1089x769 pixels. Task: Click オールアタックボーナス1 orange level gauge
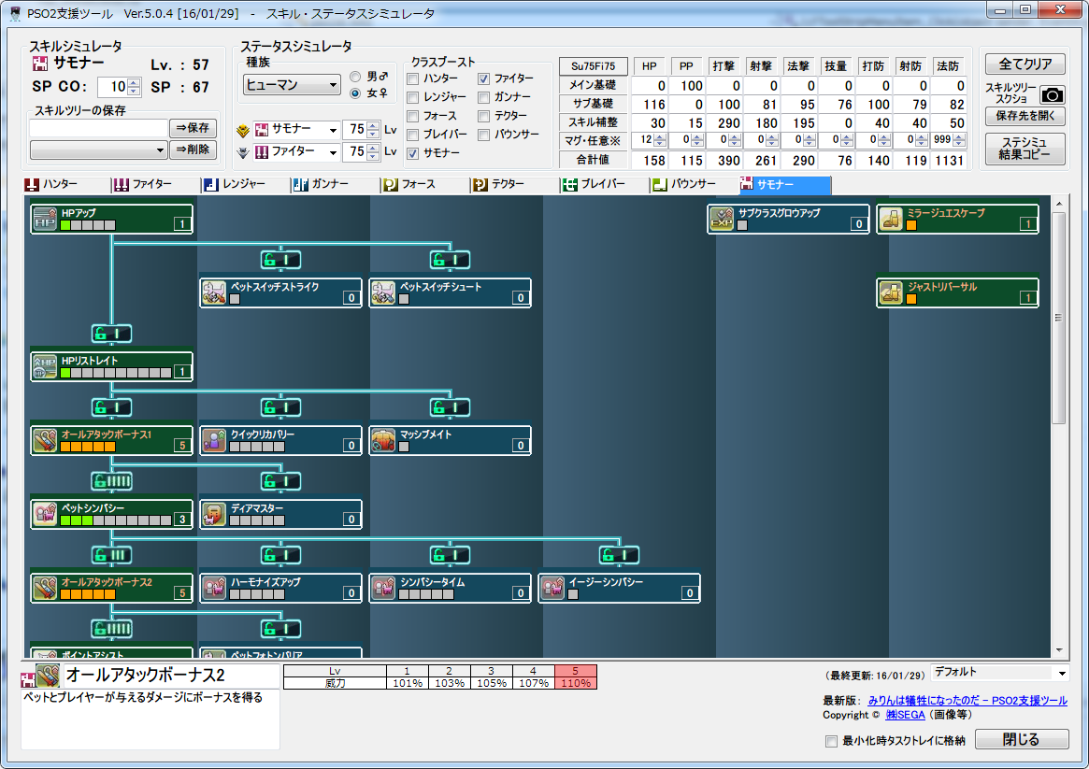coord(88,447)
